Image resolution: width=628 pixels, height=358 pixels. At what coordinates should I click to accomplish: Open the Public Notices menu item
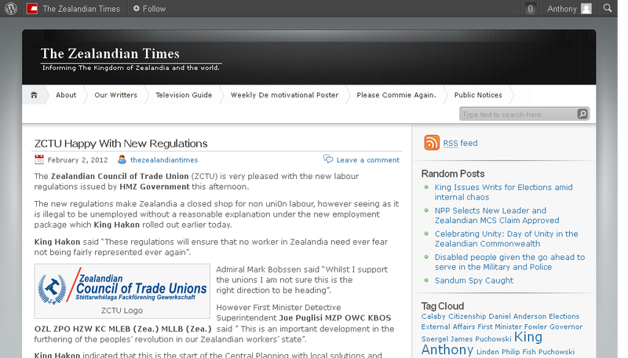tap(478, 95)
